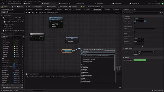Click the Unreal Engine logo icon

pos(2,2)
